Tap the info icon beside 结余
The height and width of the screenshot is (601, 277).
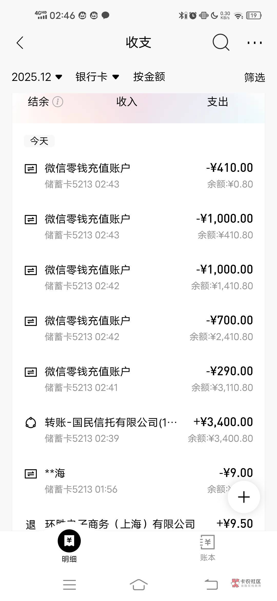point(58,102)
